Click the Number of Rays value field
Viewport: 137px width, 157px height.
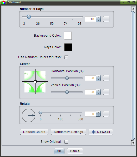(90, 19)
